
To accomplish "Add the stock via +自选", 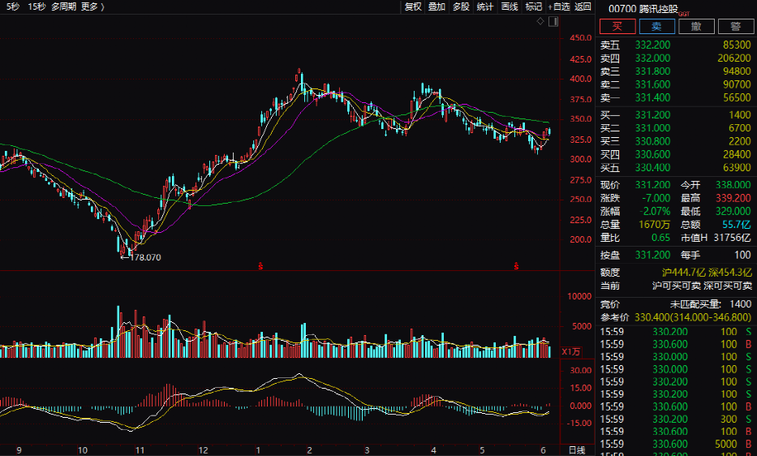I will click(559, 6).
